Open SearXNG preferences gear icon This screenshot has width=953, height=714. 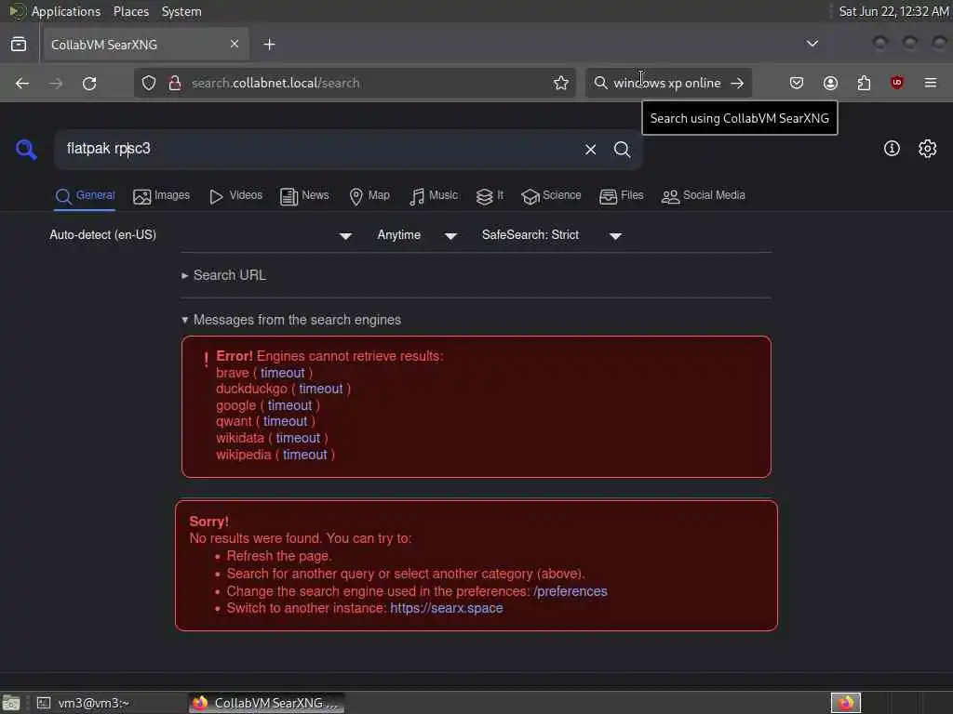[928, 149]
